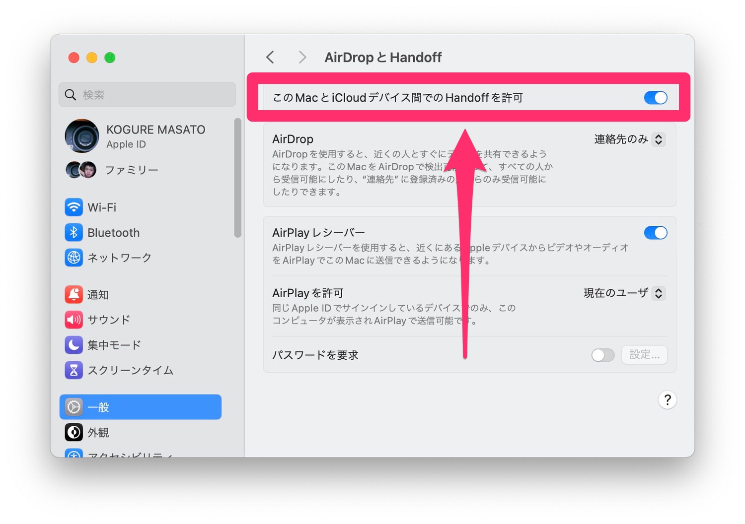Click the パスワードを要求 label text
This screenshot has width=745, height=524.
(315, 355)
